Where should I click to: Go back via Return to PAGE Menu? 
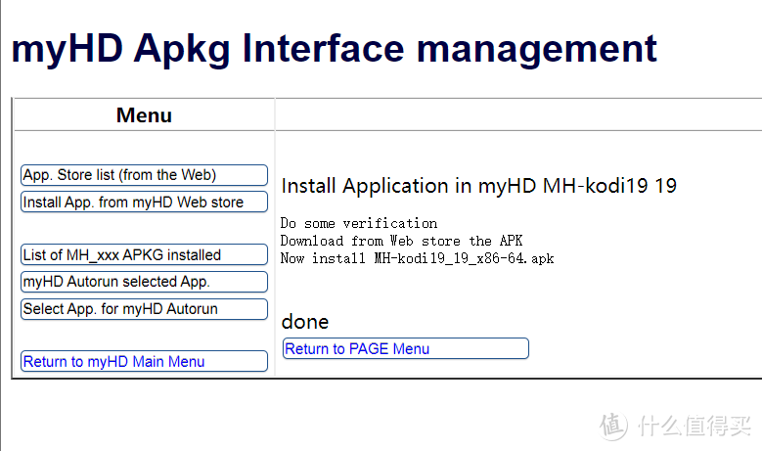pos(405,348)
